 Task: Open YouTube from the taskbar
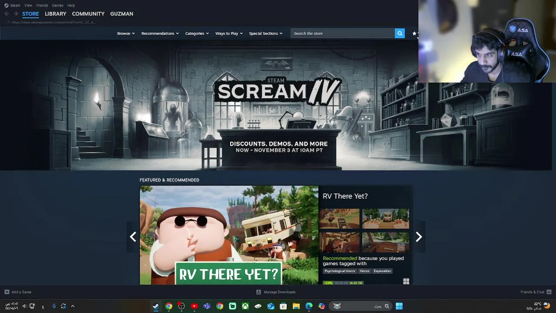point(194,306)
